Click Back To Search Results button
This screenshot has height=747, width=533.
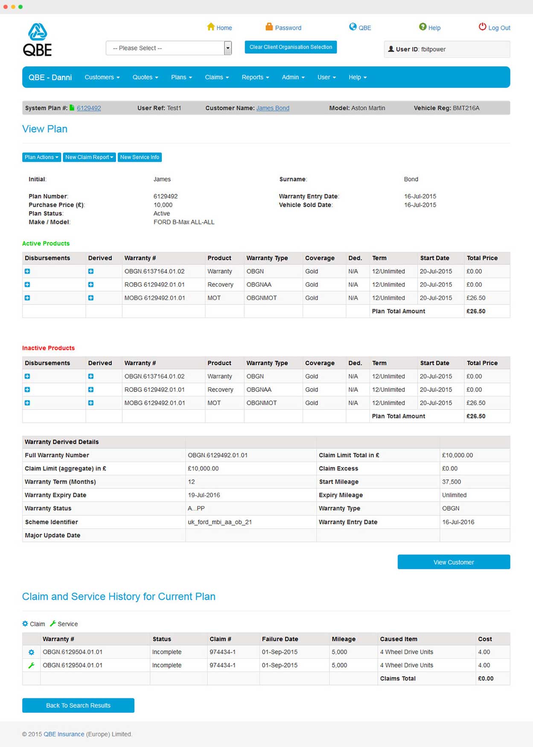click(78, 705)
